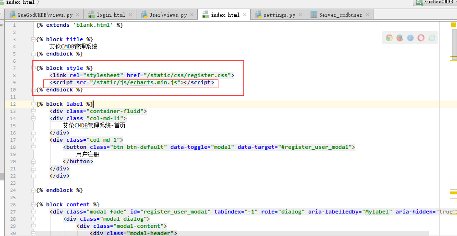Click the 用户注册 button label text
Viewport: 457px width, 236px height.
(x=87, y=155)
